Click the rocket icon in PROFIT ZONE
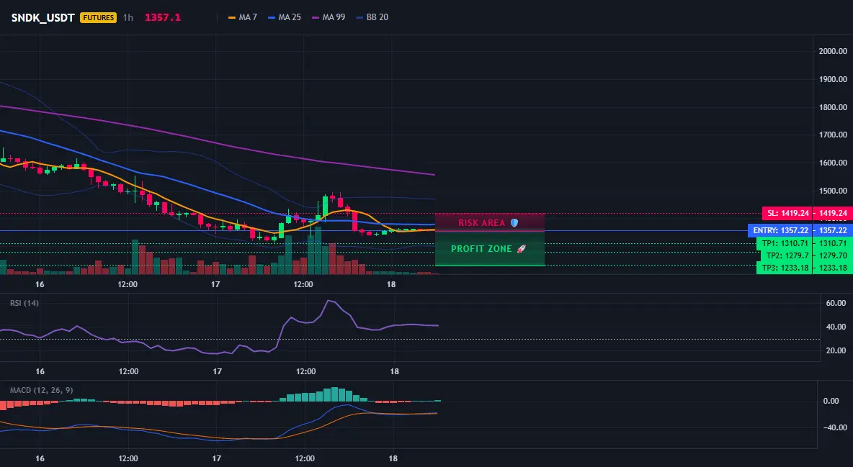 tap(521, 248)
